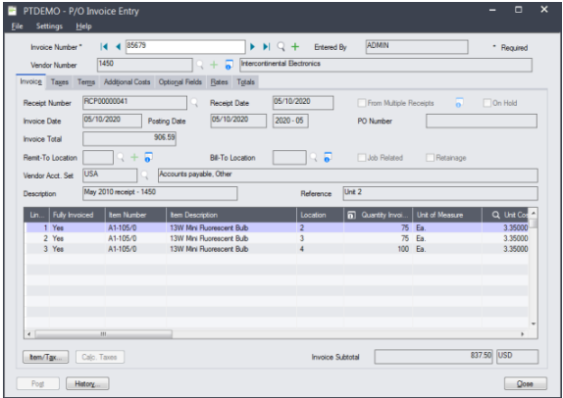Click the Location column header
Screen dimensions: 563x398
point(320,215)
